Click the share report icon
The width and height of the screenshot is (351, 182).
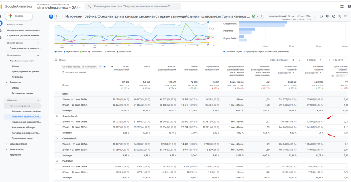tap(340, 16)
